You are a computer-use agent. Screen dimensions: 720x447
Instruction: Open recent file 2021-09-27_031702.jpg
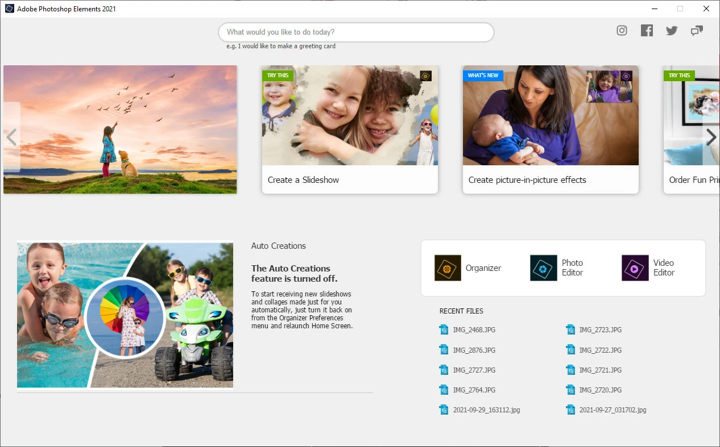pyautogui.click(x=613, y=410)
